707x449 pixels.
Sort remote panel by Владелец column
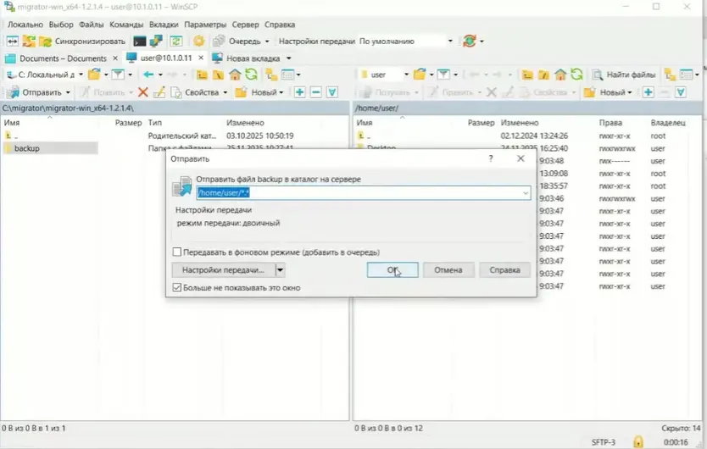tap(668, 123)
